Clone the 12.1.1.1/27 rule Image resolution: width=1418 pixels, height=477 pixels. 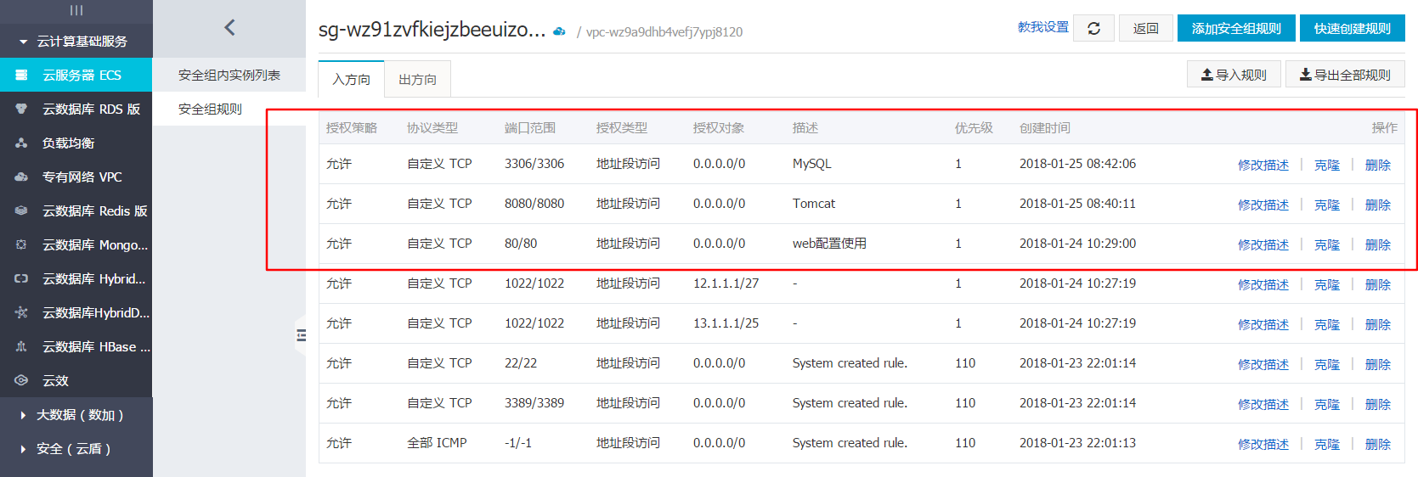coord(1327,284)
